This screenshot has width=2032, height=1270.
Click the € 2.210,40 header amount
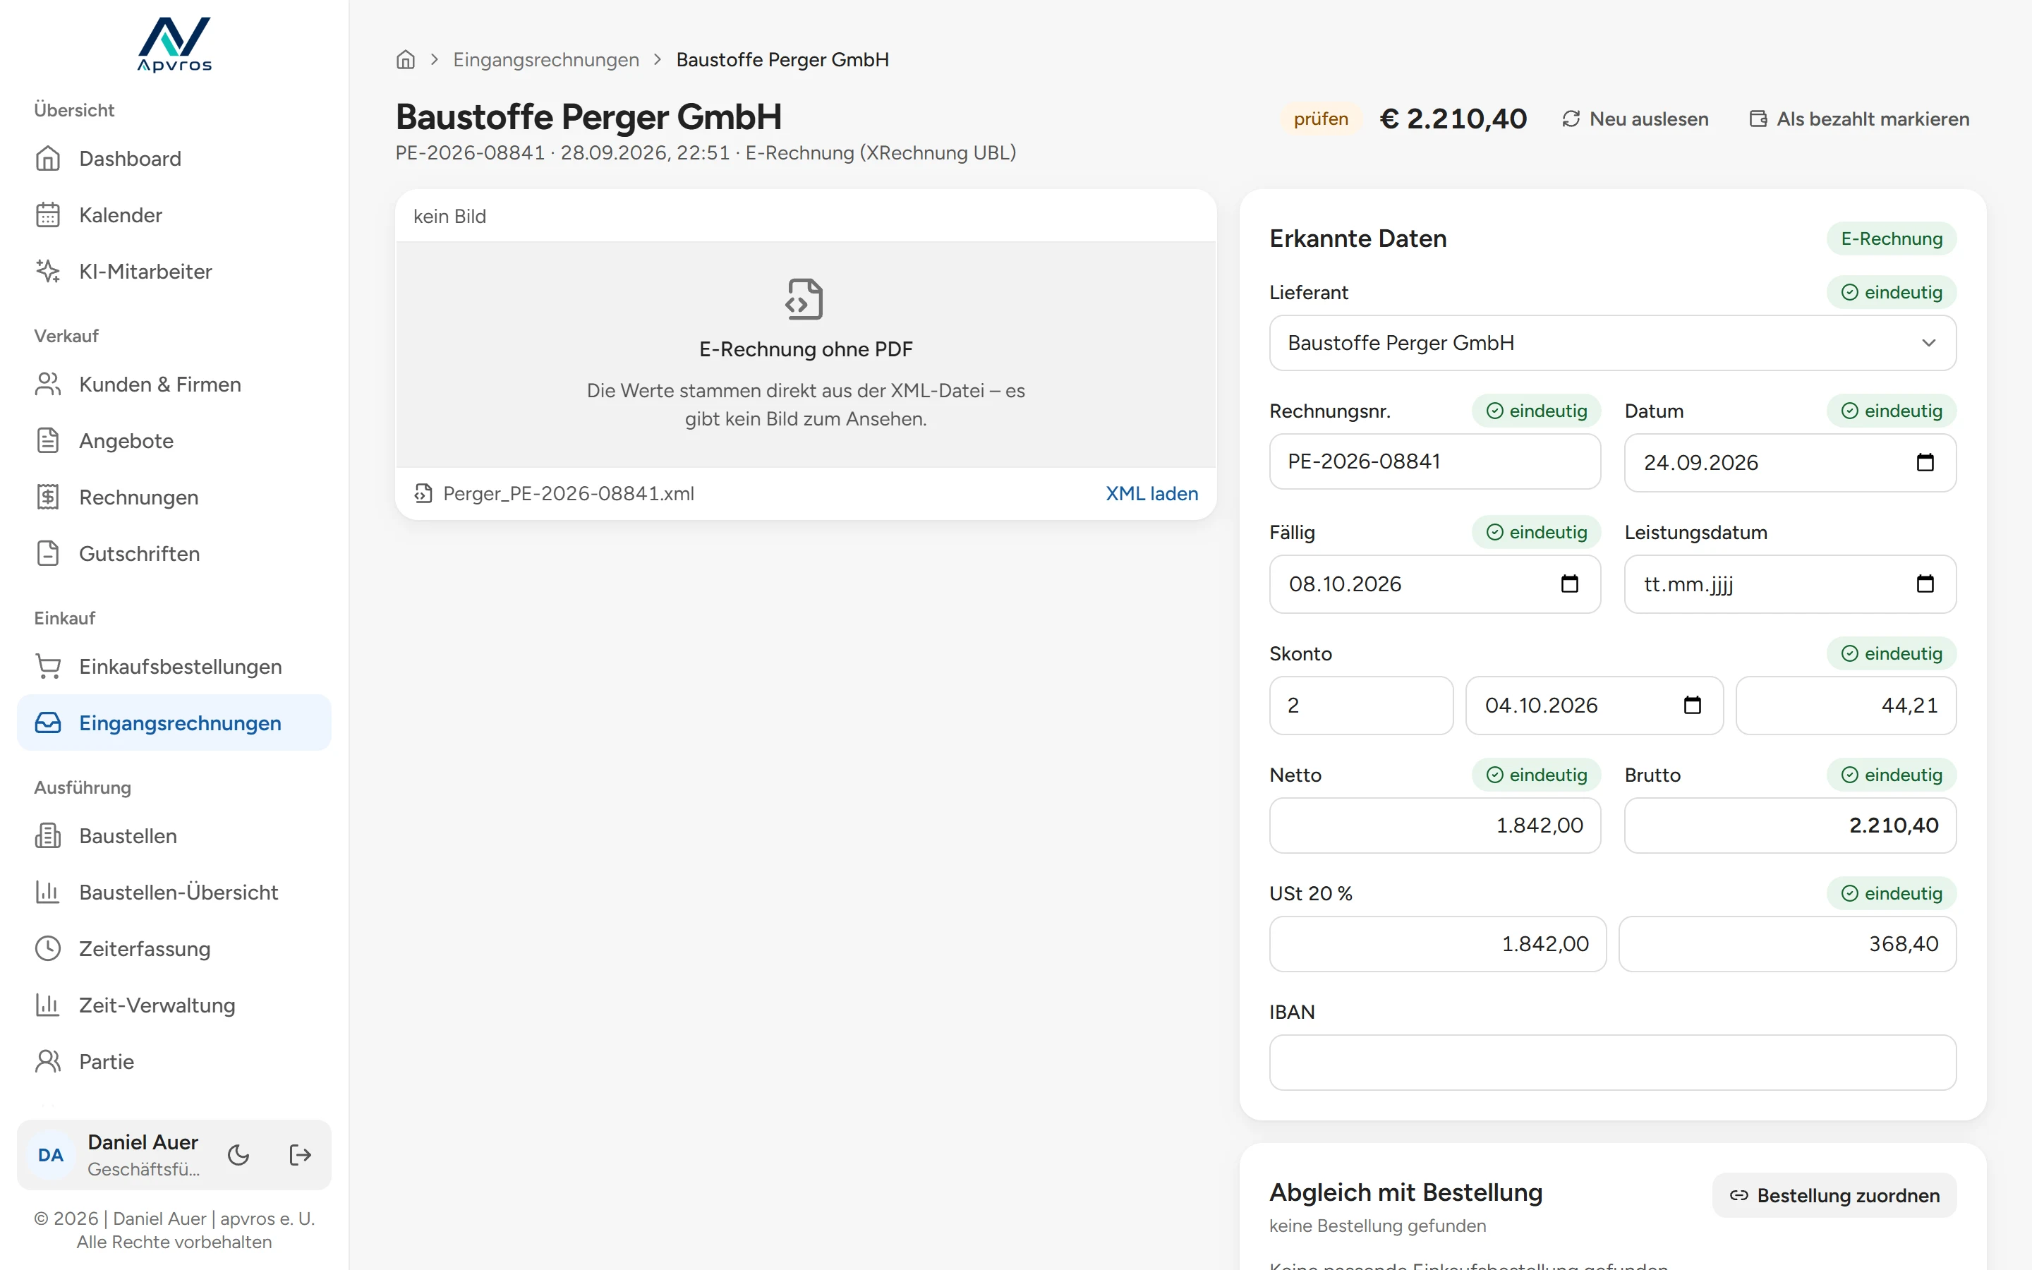[x=1453, y=119]
